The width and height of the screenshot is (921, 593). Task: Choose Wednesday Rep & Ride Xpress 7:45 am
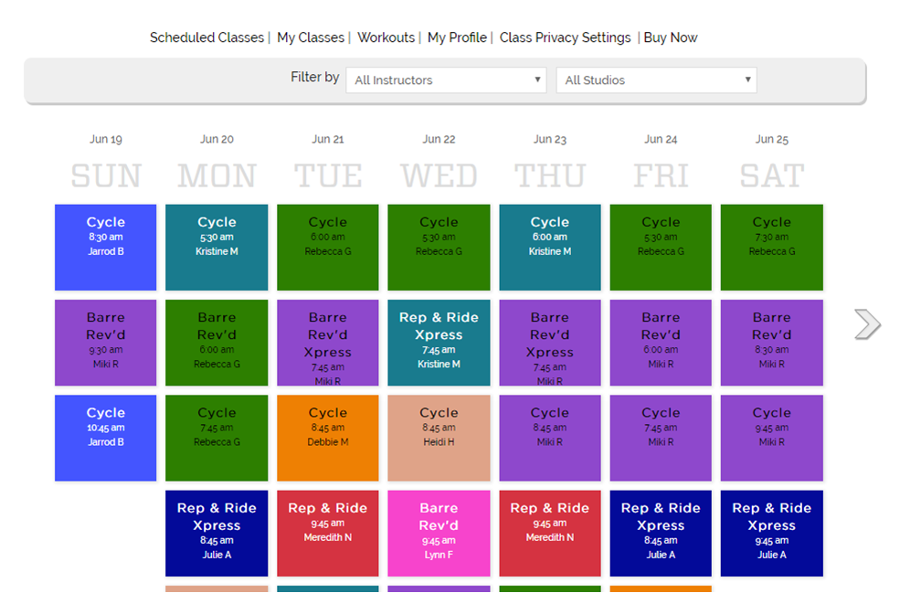tap(439, 343)
